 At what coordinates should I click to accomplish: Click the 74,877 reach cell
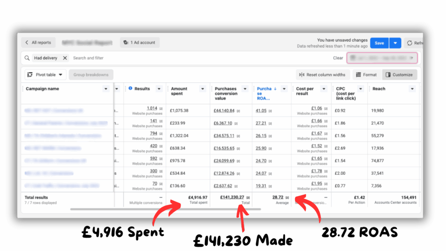pyautogui.click(x=378, y=160)
